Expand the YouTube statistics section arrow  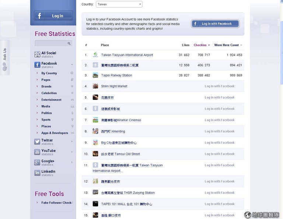point(72,152)
